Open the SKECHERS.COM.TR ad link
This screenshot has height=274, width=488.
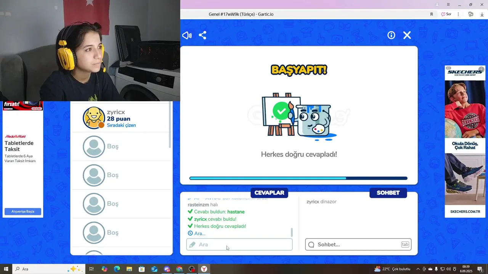pyautogui.click(x=465, y=212)
